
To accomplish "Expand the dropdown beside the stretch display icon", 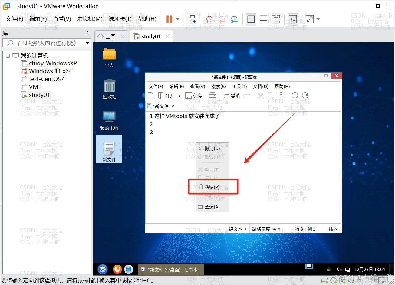I will pyautogui.click(x=318, y=19).
